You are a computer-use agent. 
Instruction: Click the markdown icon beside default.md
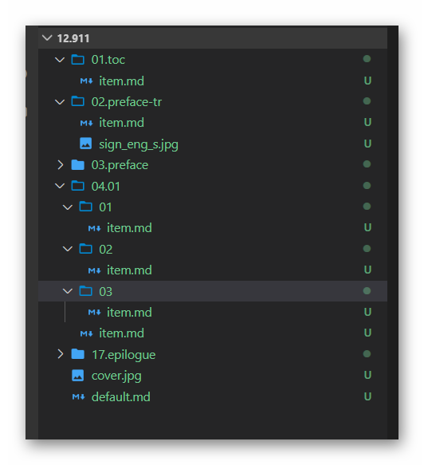point(79,396)
